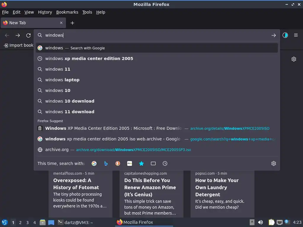Open Google search history result for iso web.archive
The width and height of the screenshot is (303, 227).
[157, 139]
